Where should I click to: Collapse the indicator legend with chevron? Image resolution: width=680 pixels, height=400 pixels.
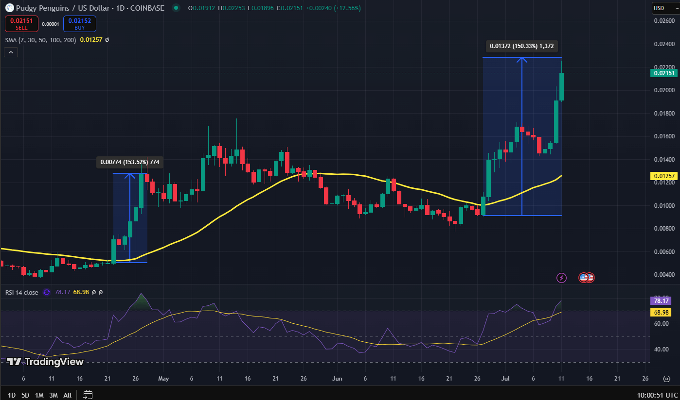pos(12,52)
